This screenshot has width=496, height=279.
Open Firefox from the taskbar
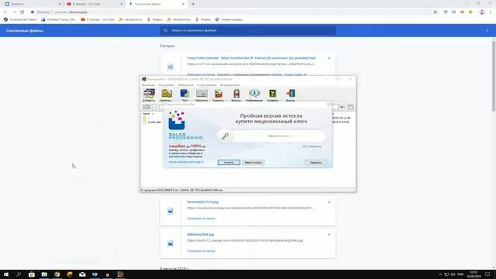pos(70,274)
